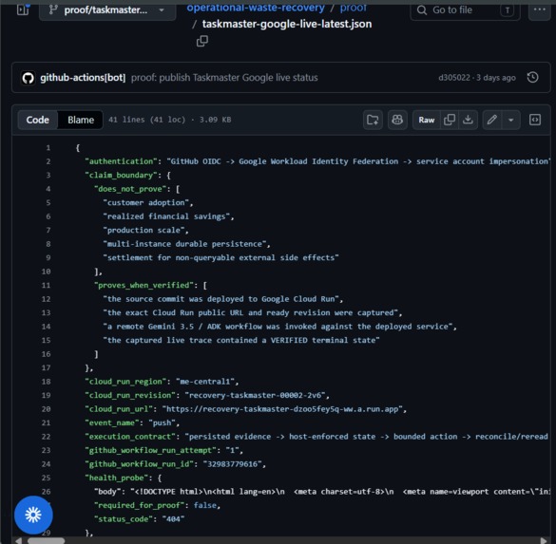Click the scrollbar right arrow
Viewport: 556px width, 544px height.
[x=544, y=541]
